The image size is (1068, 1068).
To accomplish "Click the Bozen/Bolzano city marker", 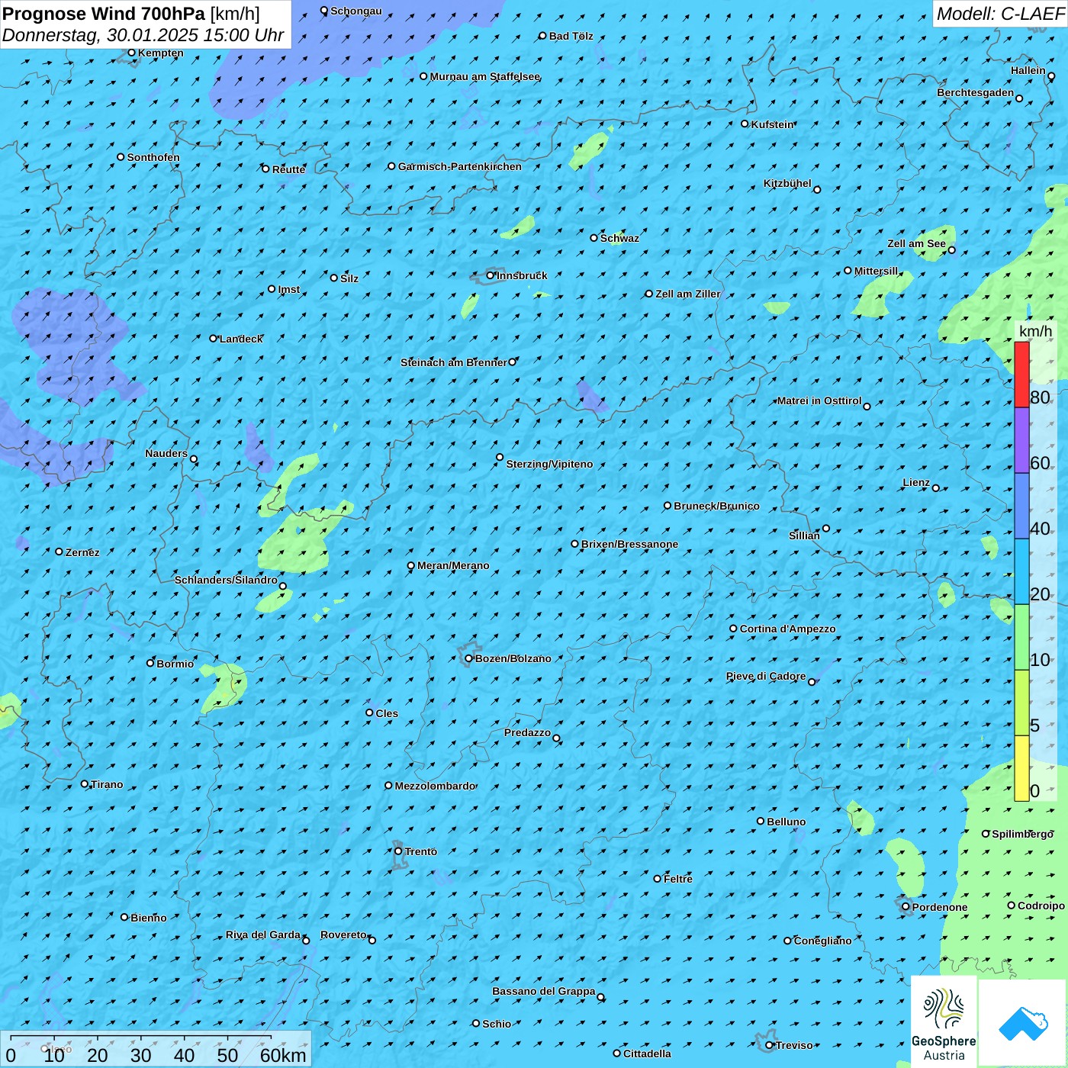I will click(469, 658).
